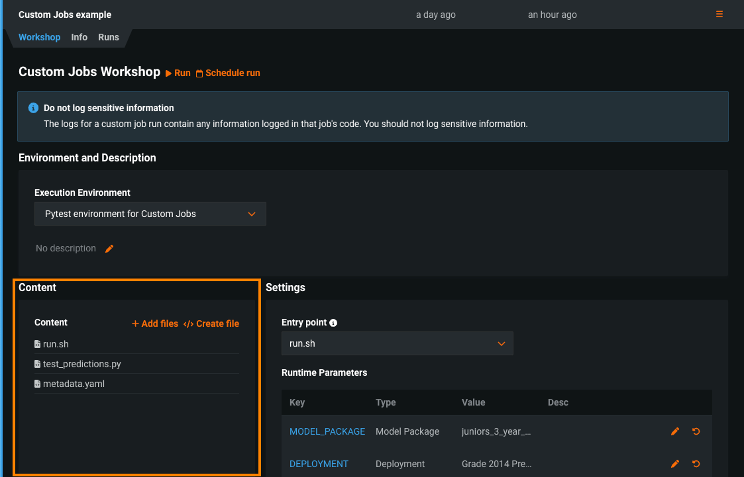Edit the DEPLOYMENT runtime parameter with the pencil

click(675, 464)
